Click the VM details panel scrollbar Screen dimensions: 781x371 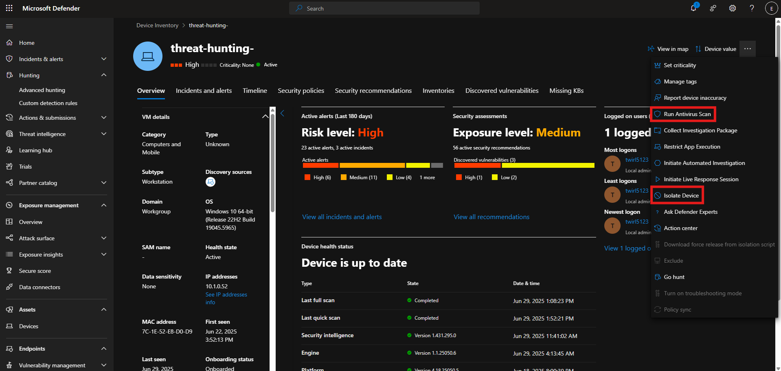(x=272, y=163)
